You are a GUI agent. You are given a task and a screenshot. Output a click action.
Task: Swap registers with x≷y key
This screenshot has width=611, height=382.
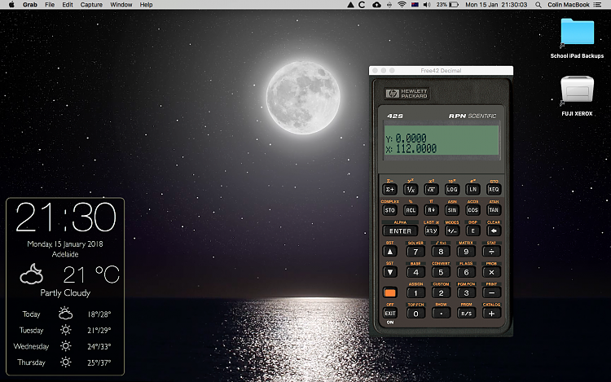(431, 231)
